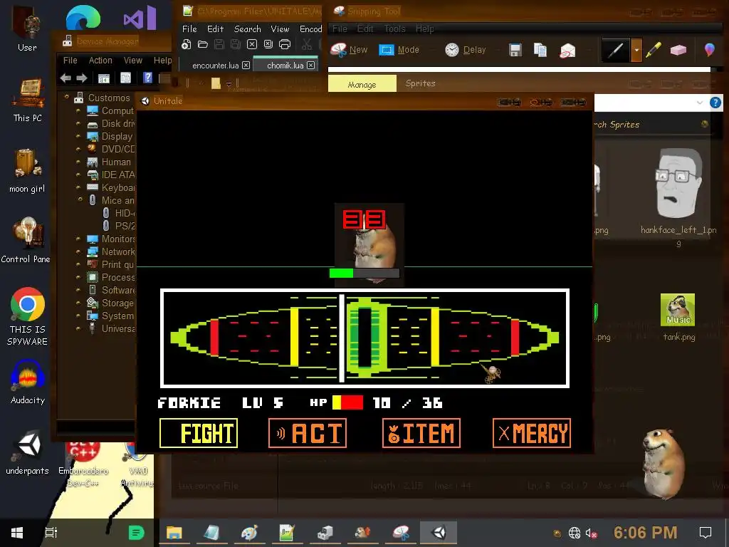Click the ACT button in Unitale

point(308,433)
